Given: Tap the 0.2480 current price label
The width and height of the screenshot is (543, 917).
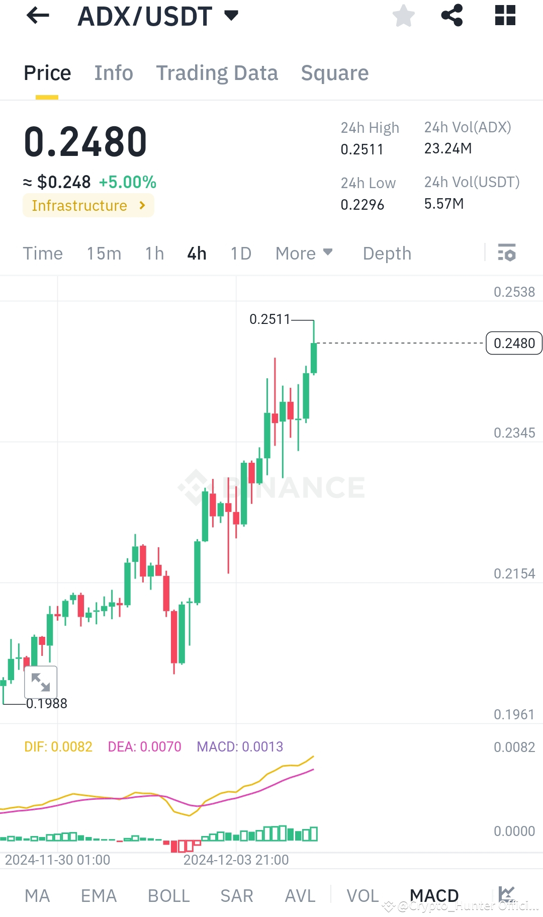Looking at the screenshot, I should click(x=513, y=343).
